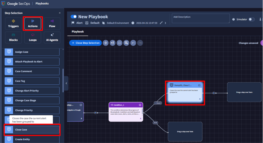Select the Change Alert Priority action
Screen dimensions: 263x143
click(x=32, y=91)
